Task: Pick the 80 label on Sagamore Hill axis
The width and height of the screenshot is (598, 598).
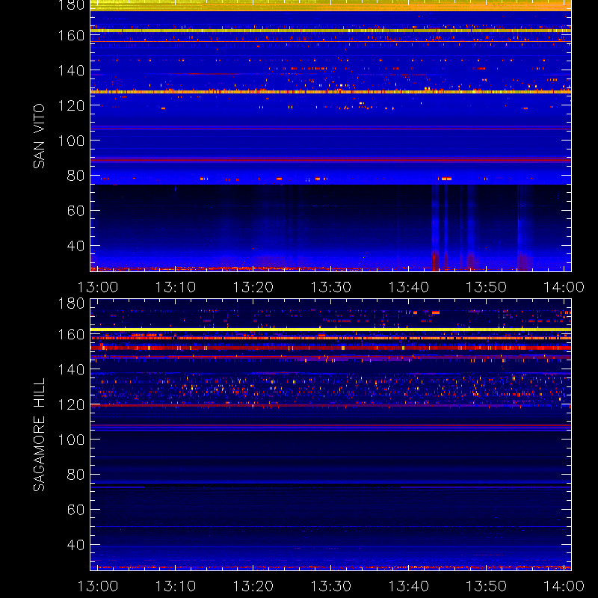Action: [x=75, y=475]
